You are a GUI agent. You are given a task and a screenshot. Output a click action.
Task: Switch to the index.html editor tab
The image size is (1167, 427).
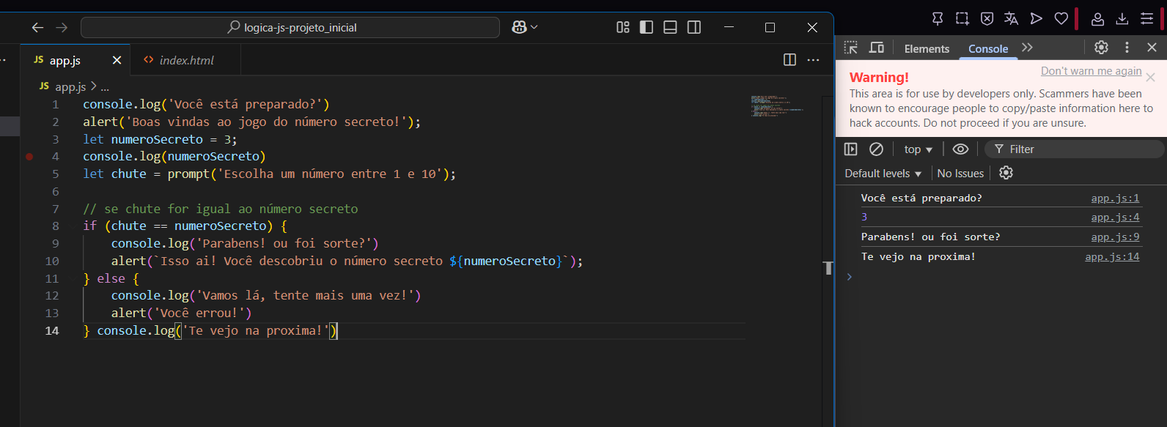186,60
